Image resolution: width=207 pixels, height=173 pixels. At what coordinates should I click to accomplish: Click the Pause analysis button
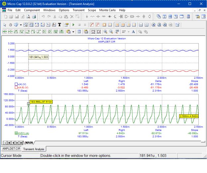pos(85,25)
